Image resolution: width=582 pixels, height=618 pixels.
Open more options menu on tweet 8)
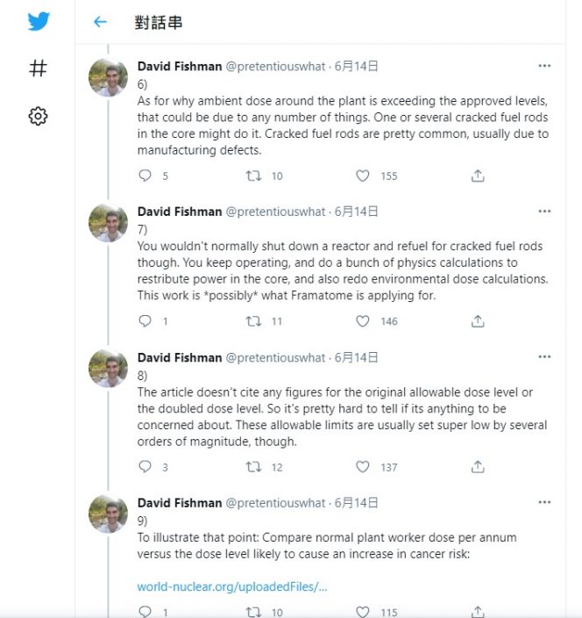[544, 357]
